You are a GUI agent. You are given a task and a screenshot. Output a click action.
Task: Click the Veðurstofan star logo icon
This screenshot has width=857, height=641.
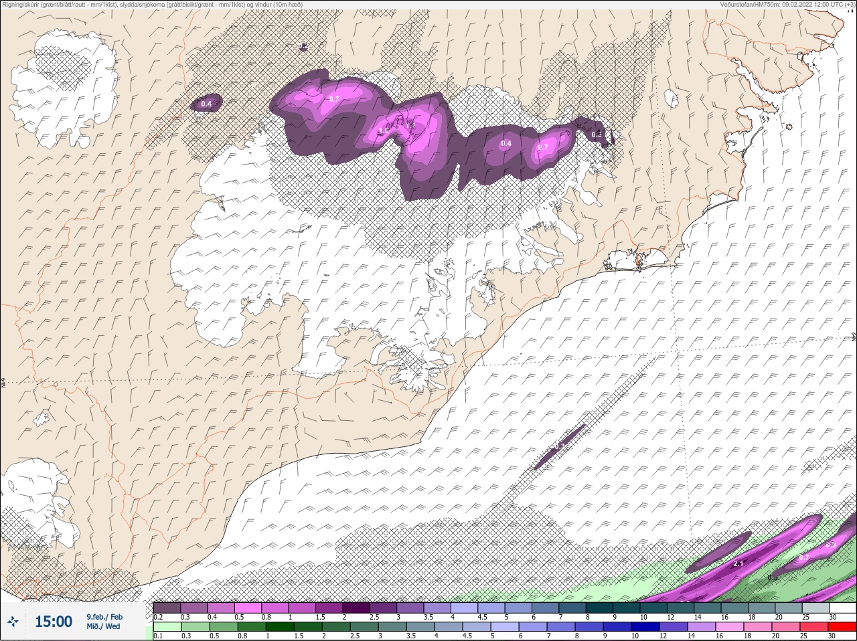[x=12, y=622]
